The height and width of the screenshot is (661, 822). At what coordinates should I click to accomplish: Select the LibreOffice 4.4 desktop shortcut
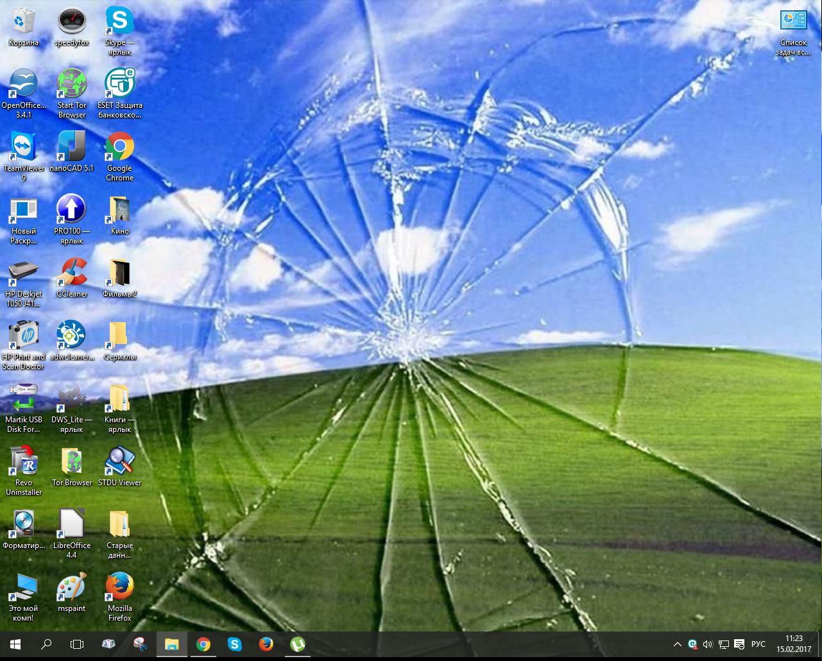(x=71, y=535)
